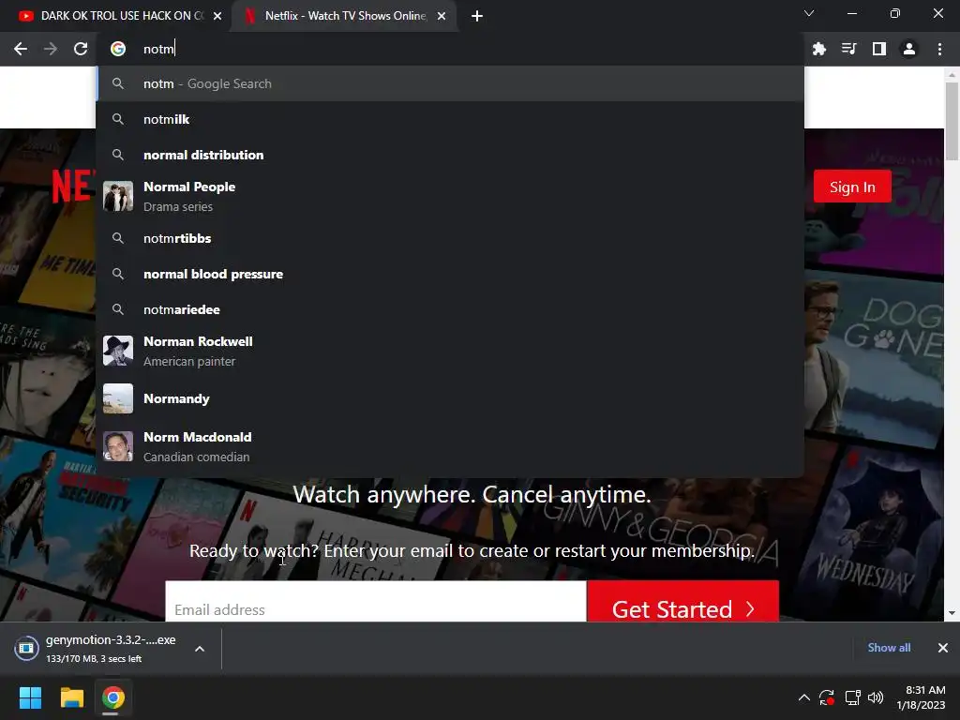The width and height of the screenshot is (960, 720).
Task: Close the YouTube DARK OK TROL tab
Action: click(217, 16)
